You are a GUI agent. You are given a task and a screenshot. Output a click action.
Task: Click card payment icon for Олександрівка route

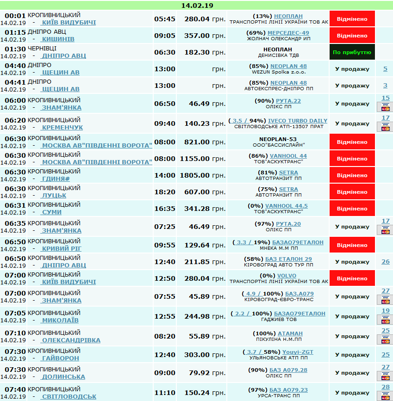[x=385, y=340]
